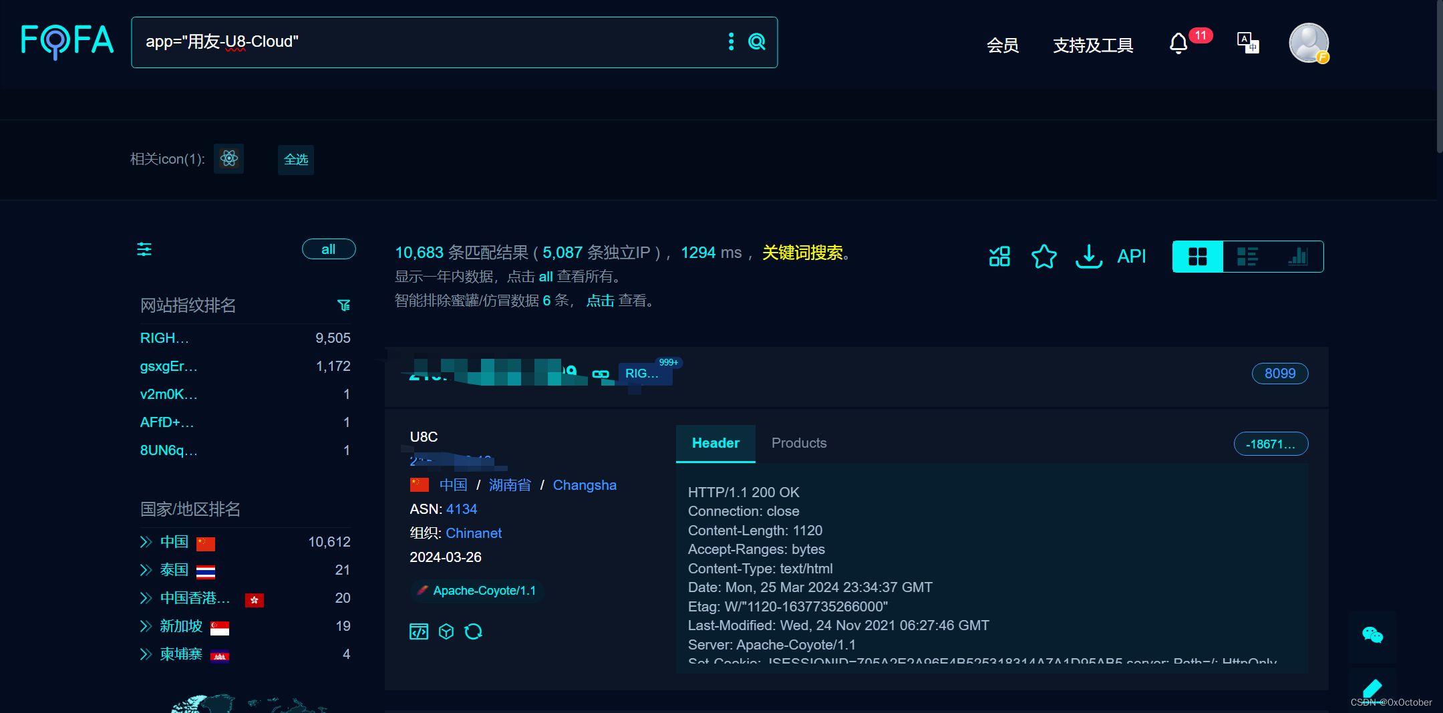Open 会员 menu

point(1003,45)
